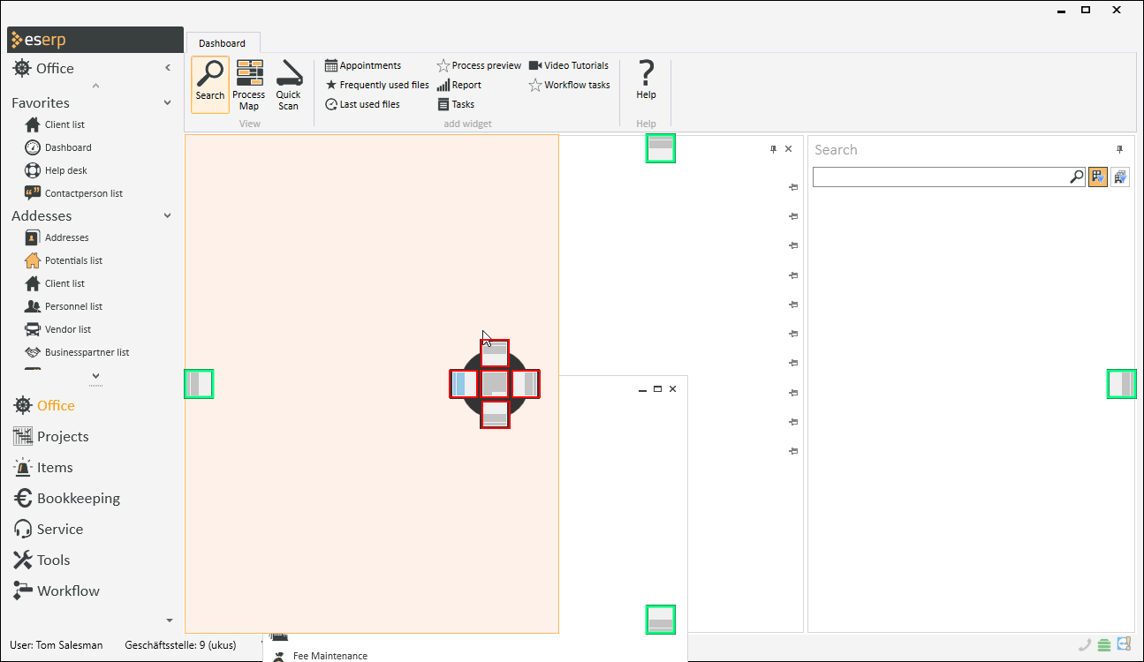Close the middle dashboard panel
The height and width of the screenshot is (662, 1144).
tap(789, 149)
